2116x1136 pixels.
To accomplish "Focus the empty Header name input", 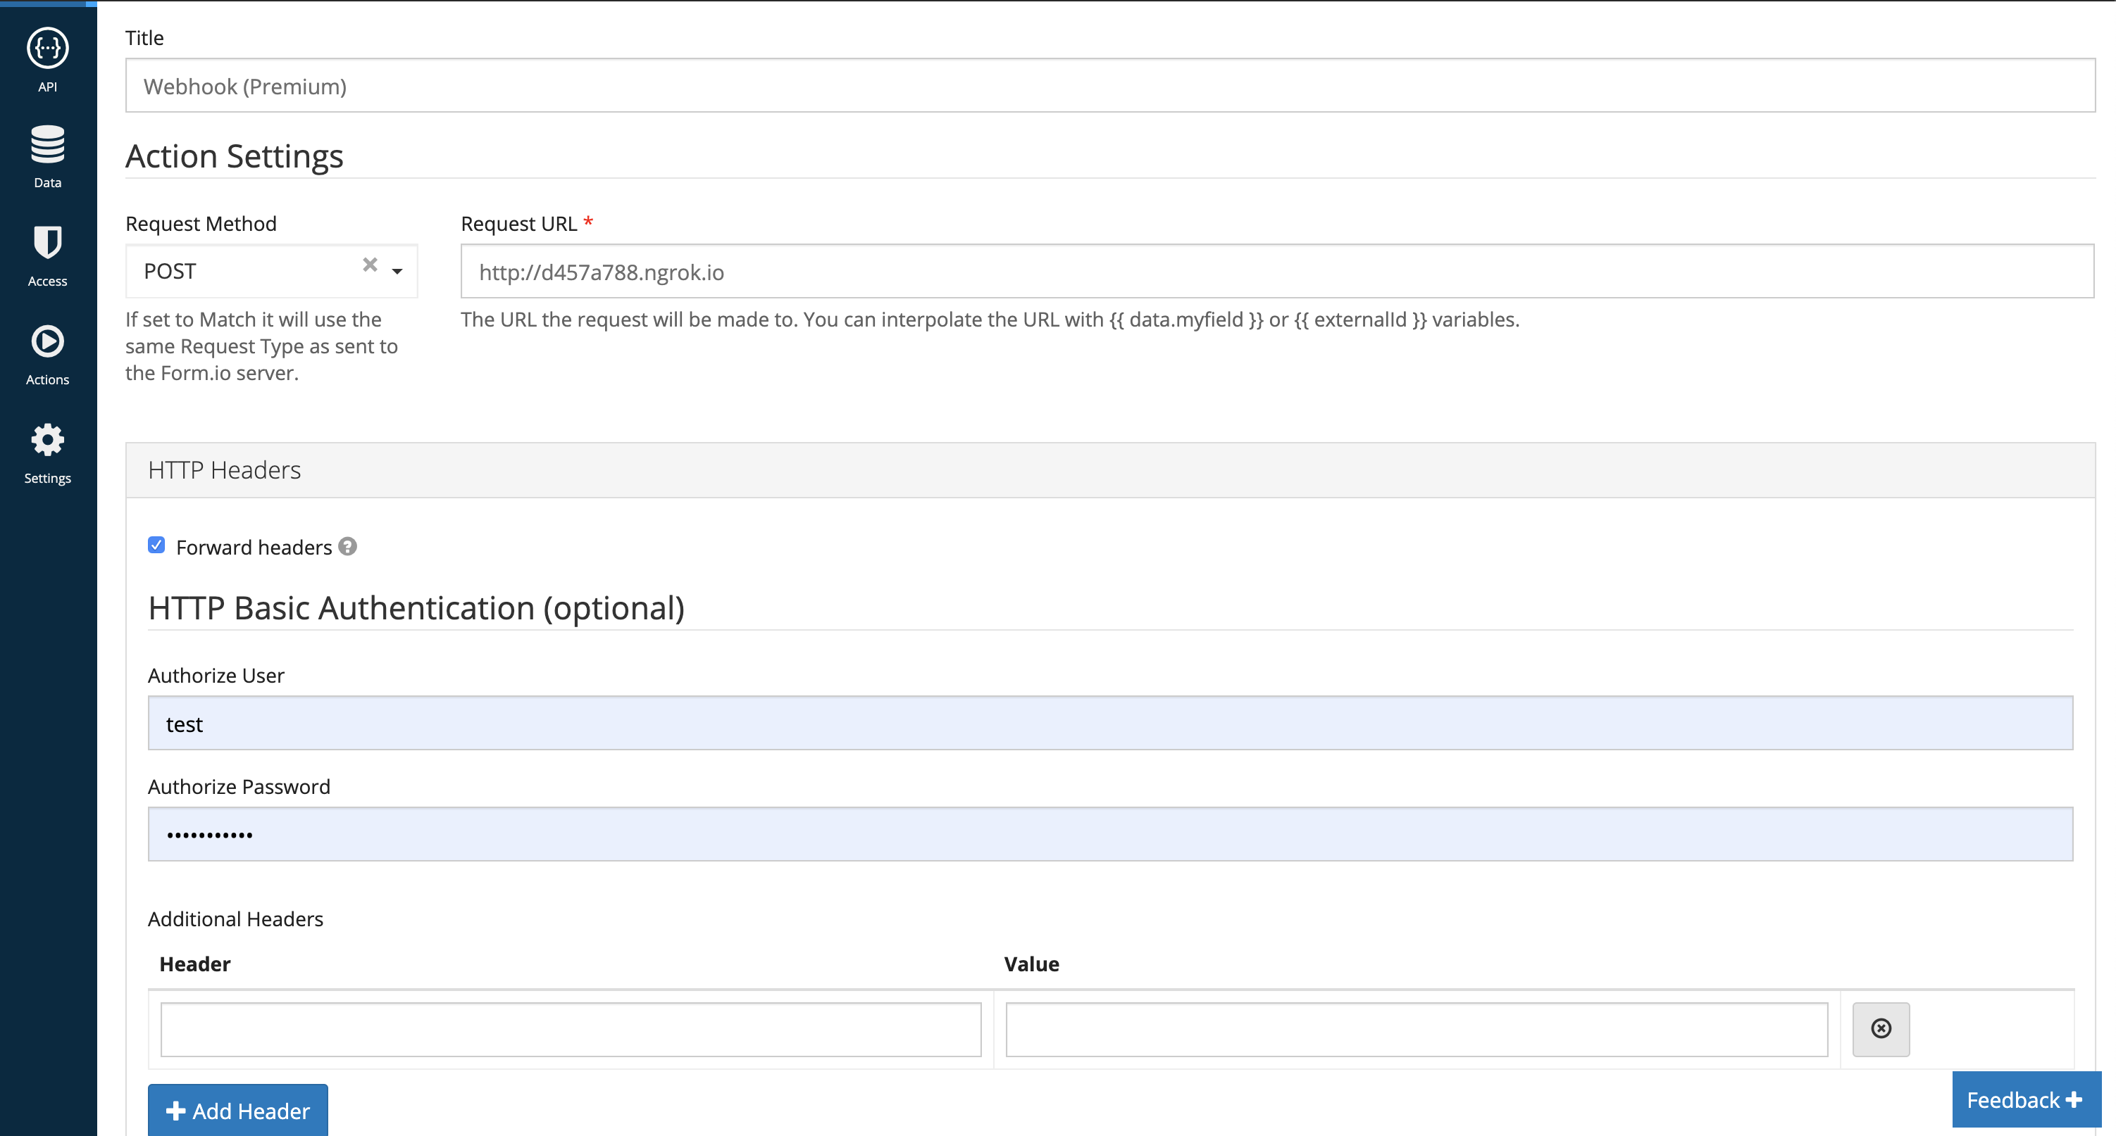I will click(x=570, y=1028).
